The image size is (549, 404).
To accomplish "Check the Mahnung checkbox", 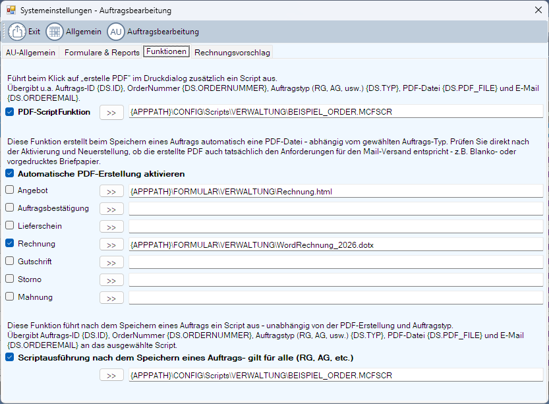I will (9, 297).
